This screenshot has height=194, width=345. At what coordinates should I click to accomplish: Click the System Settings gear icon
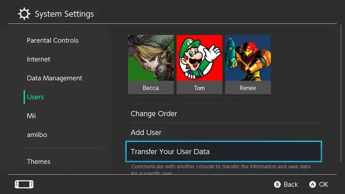pos(24,14)
